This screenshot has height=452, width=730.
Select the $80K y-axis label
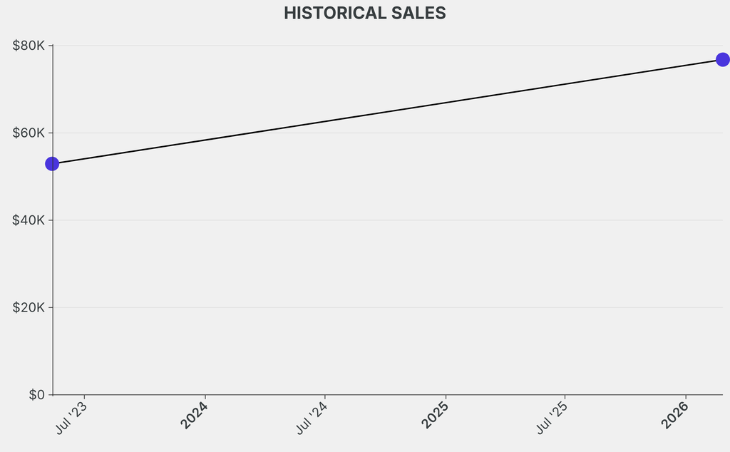(29, 46)
